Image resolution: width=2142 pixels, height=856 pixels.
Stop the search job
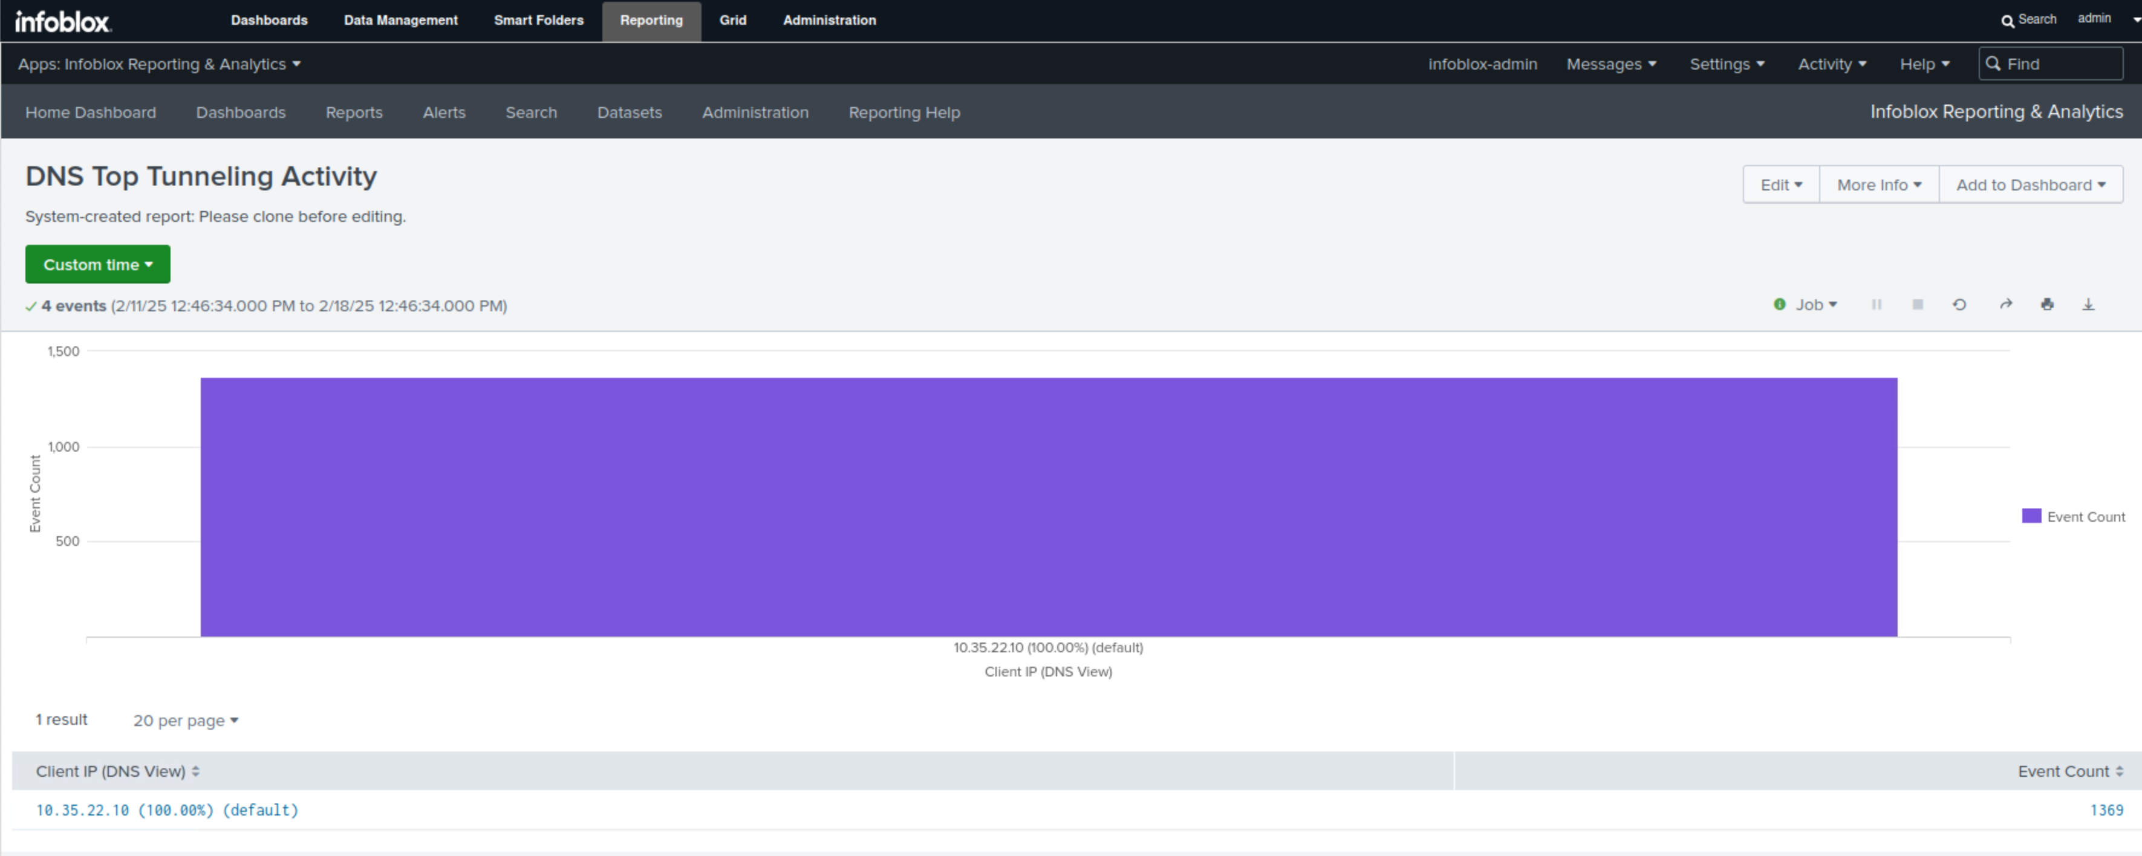click(1918, 305)
